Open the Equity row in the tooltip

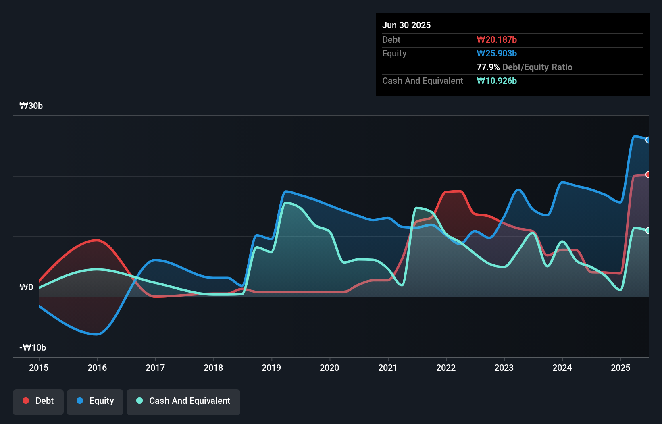pyautogui.click(x=394, y=53)
